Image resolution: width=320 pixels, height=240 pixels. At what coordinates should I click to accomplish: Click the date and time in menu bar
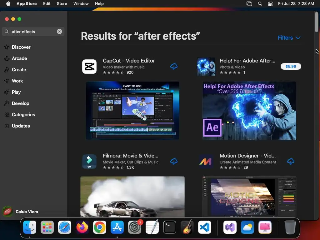pyautogui.click(x=296, y=4)
